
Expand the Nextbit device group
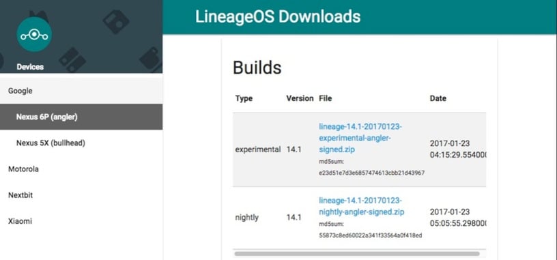tap(81, 195)
